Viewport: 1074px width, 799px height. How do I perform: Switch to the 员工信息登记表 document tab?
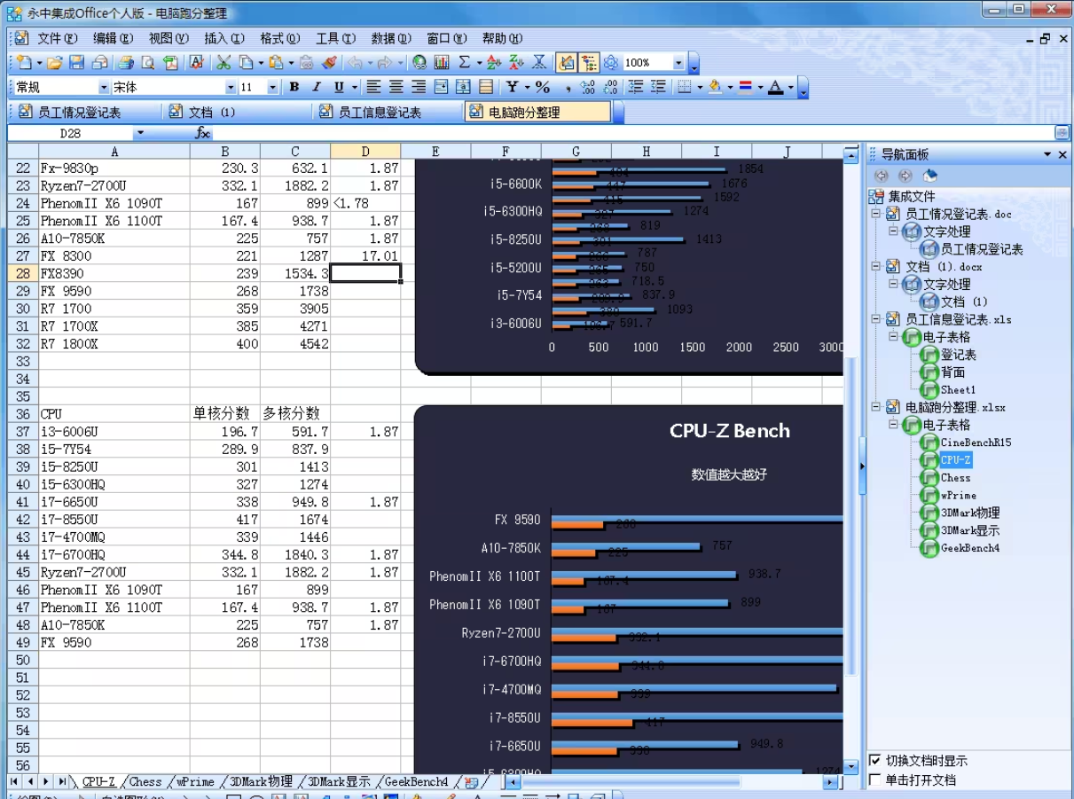(x=380, y=113)
